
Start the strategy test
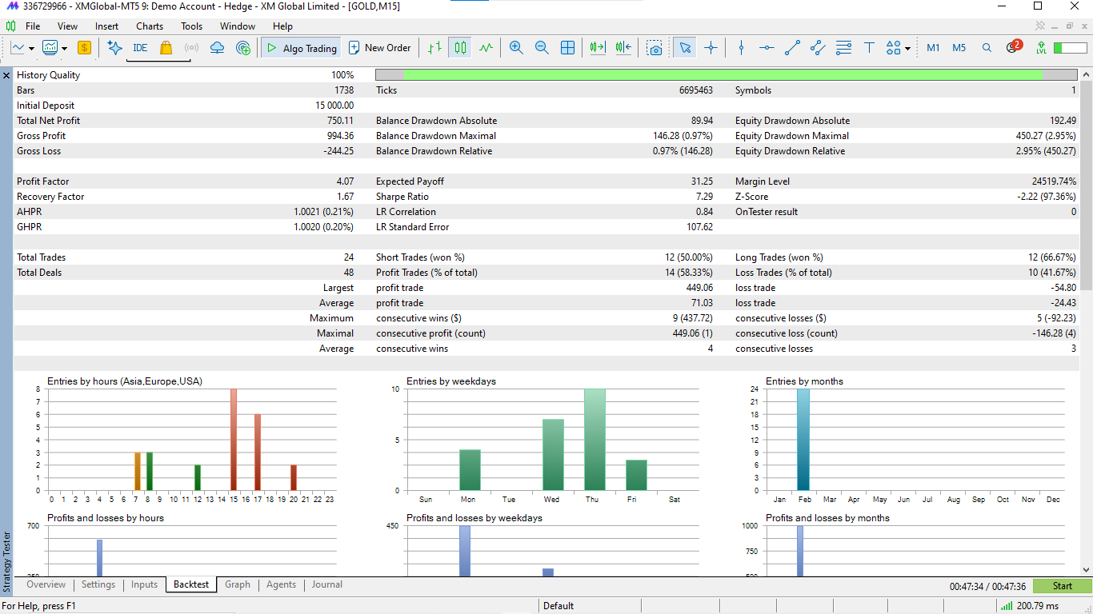coord(1062,586)
